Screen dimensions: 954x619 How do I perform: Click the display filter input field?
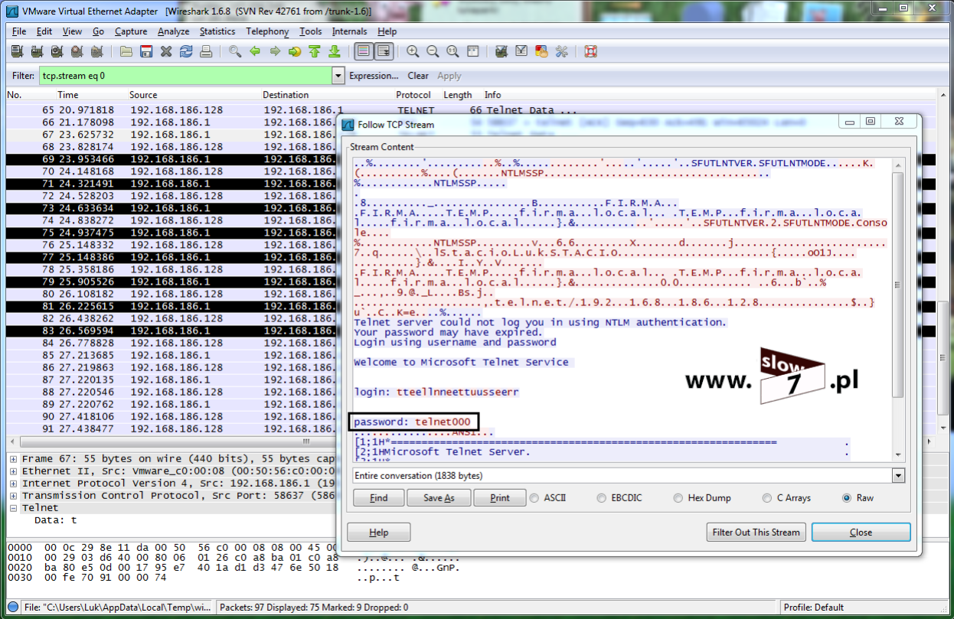(x=185, y=76)
